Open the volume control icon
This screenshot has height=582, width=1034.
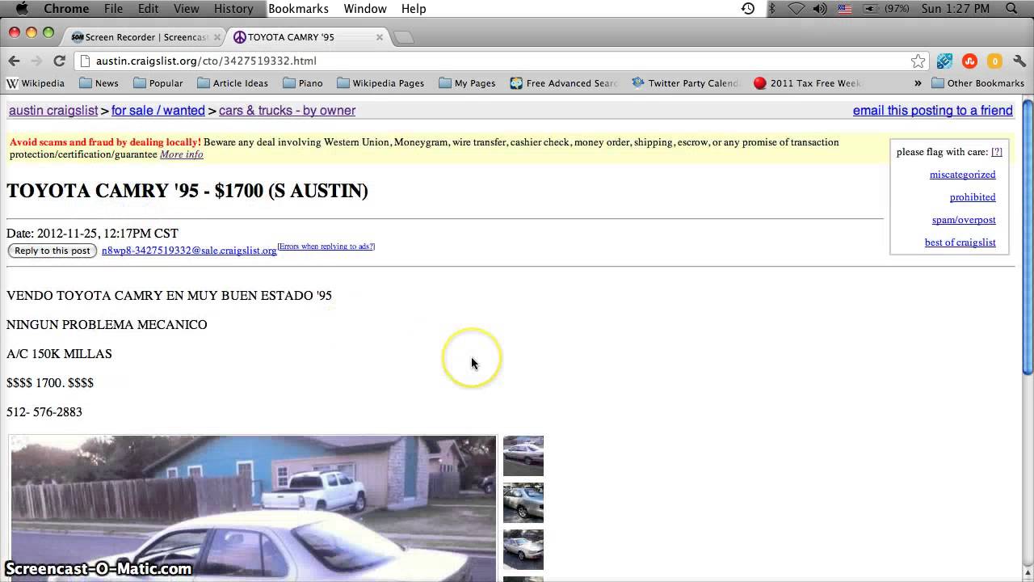pyautogui.click(x=820, y=8)
